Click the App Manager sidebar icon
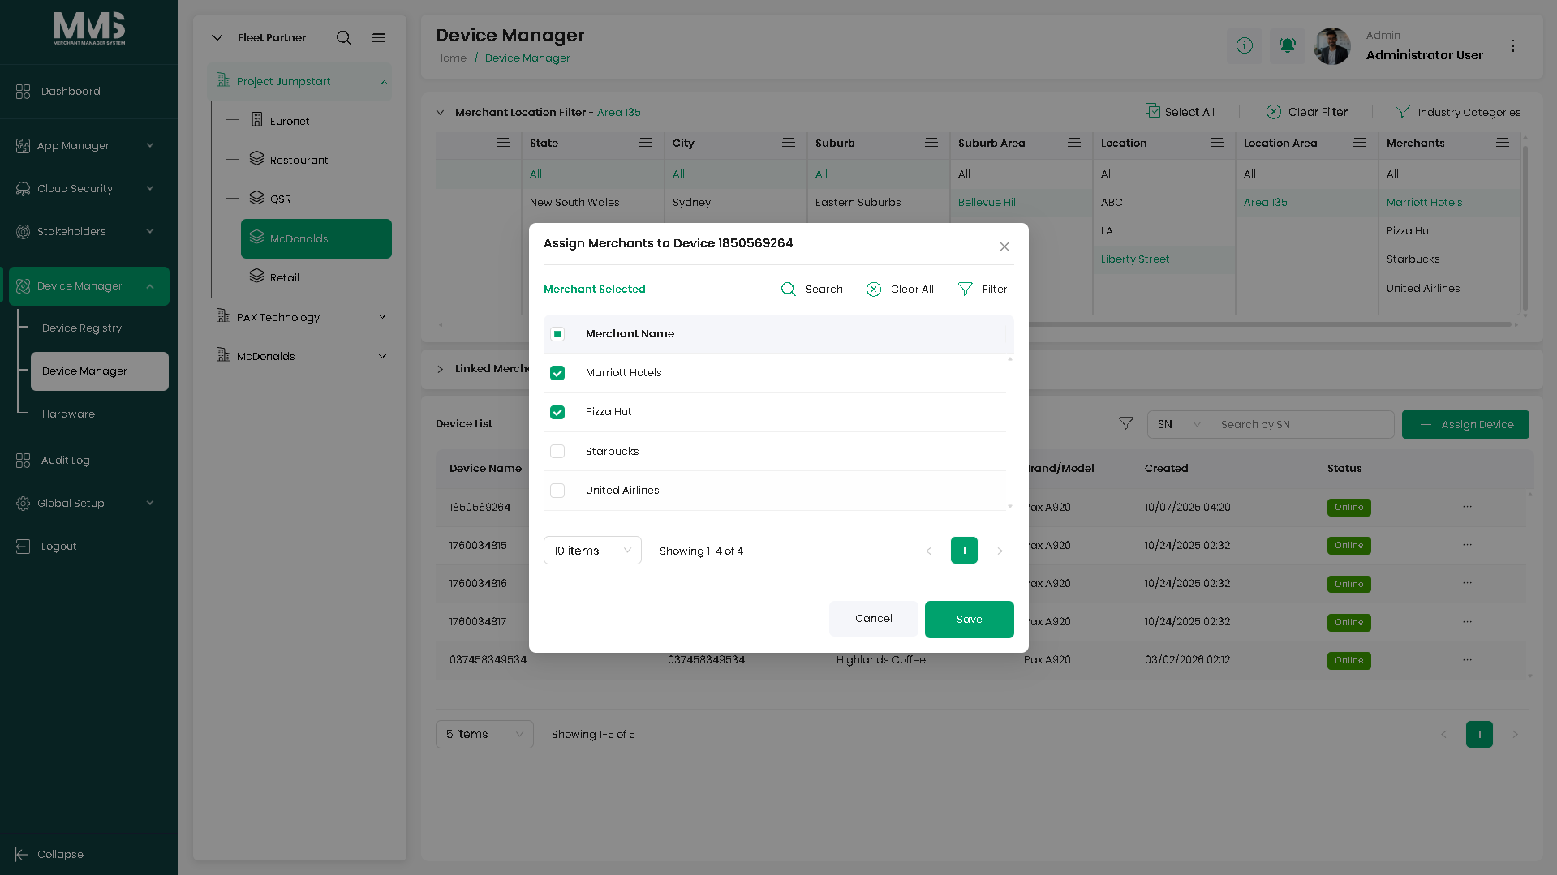The width and height of the screenshot is (1557, 875). pos(23,146)
